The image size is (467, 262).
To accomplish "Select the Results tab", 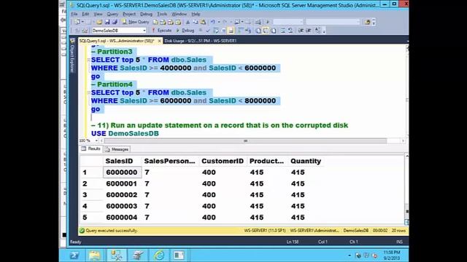I will [91, 148].
